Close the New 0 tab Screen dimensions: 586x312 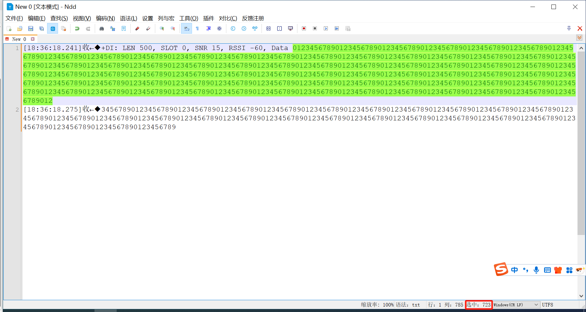33,39
